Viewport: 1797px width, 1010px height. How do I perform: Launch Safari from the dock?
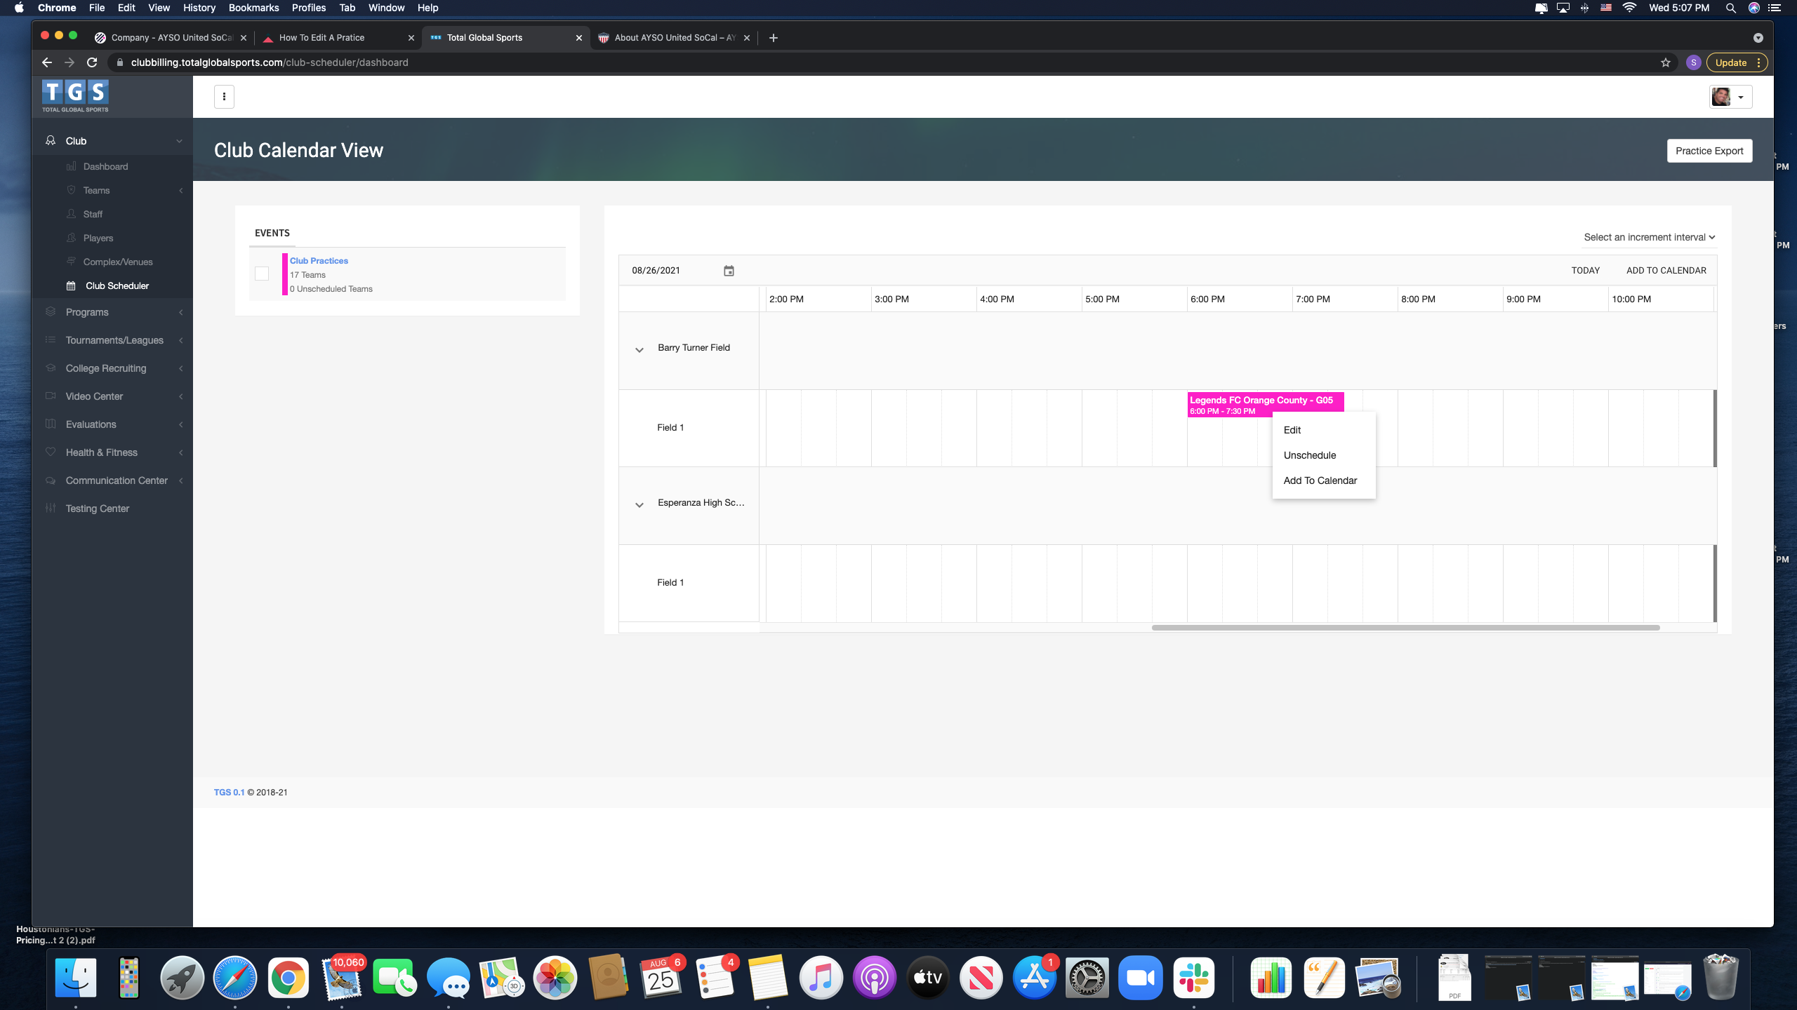click(x=235, y=978)
